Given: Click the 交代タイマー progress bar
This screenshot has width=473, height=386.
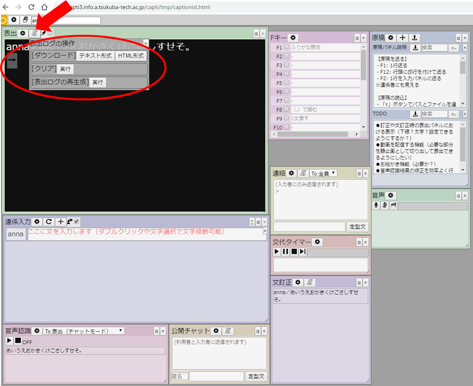Looking at the screenshot, I should point(338,252).
